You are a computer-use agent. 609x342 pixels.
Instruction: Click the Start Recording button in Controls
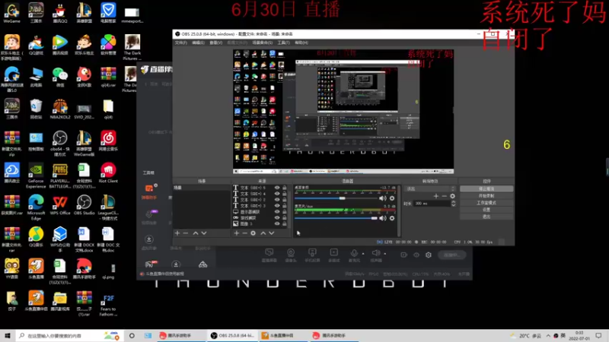(x=486, y=196)
